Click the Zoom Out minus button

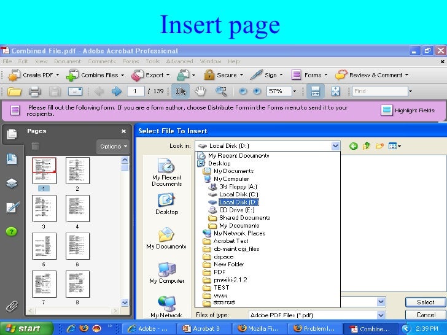click(243, 91)
